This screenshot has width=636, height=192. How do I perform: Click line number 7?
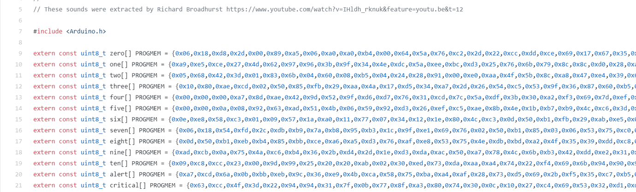coord(20,32)
